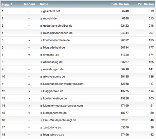
Task: Open the Netzpanorama de link
Action: (x=55, y=113)
